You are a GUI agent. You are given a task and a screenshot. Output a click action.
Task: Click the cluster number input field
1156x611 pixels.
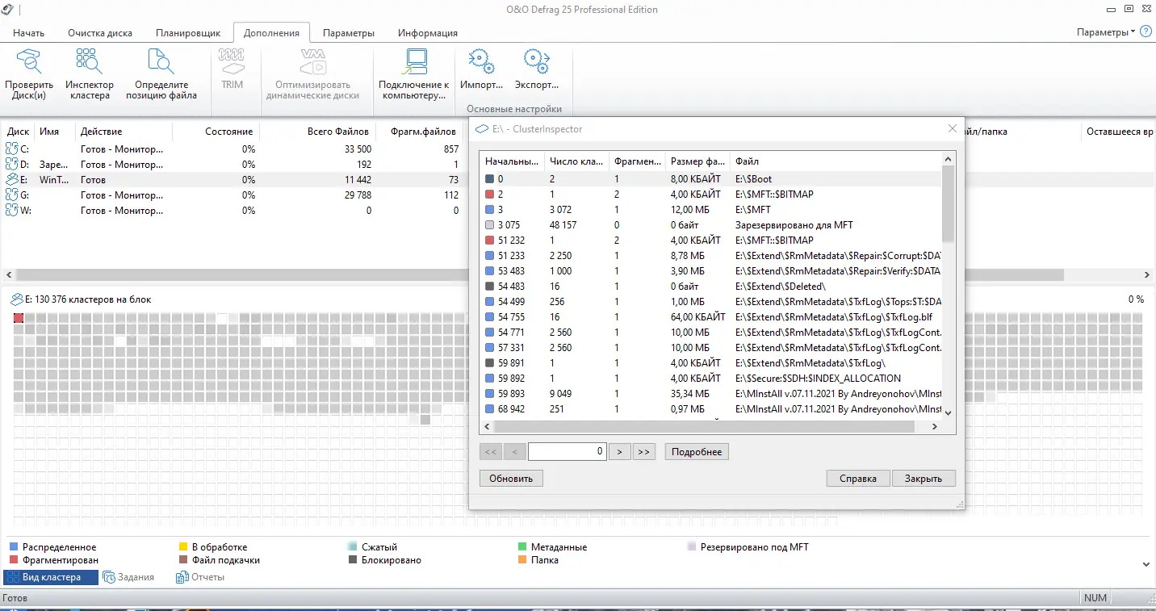pyautogui.click(x=567, y=452)
